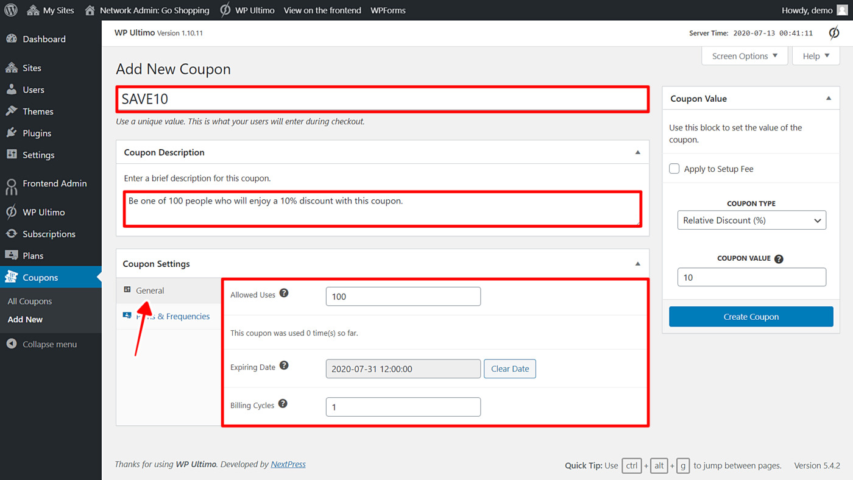Show help tooltip for Billing Cycles
The image size is (853, 480).
click(283, 404)
